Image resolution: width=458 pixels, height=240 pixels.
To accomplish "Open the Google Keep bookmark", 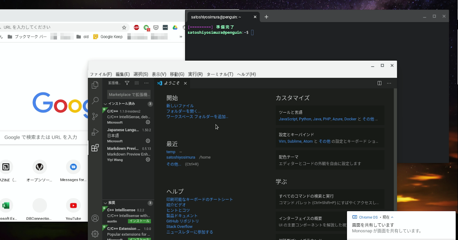I will [x=108, y=37].
